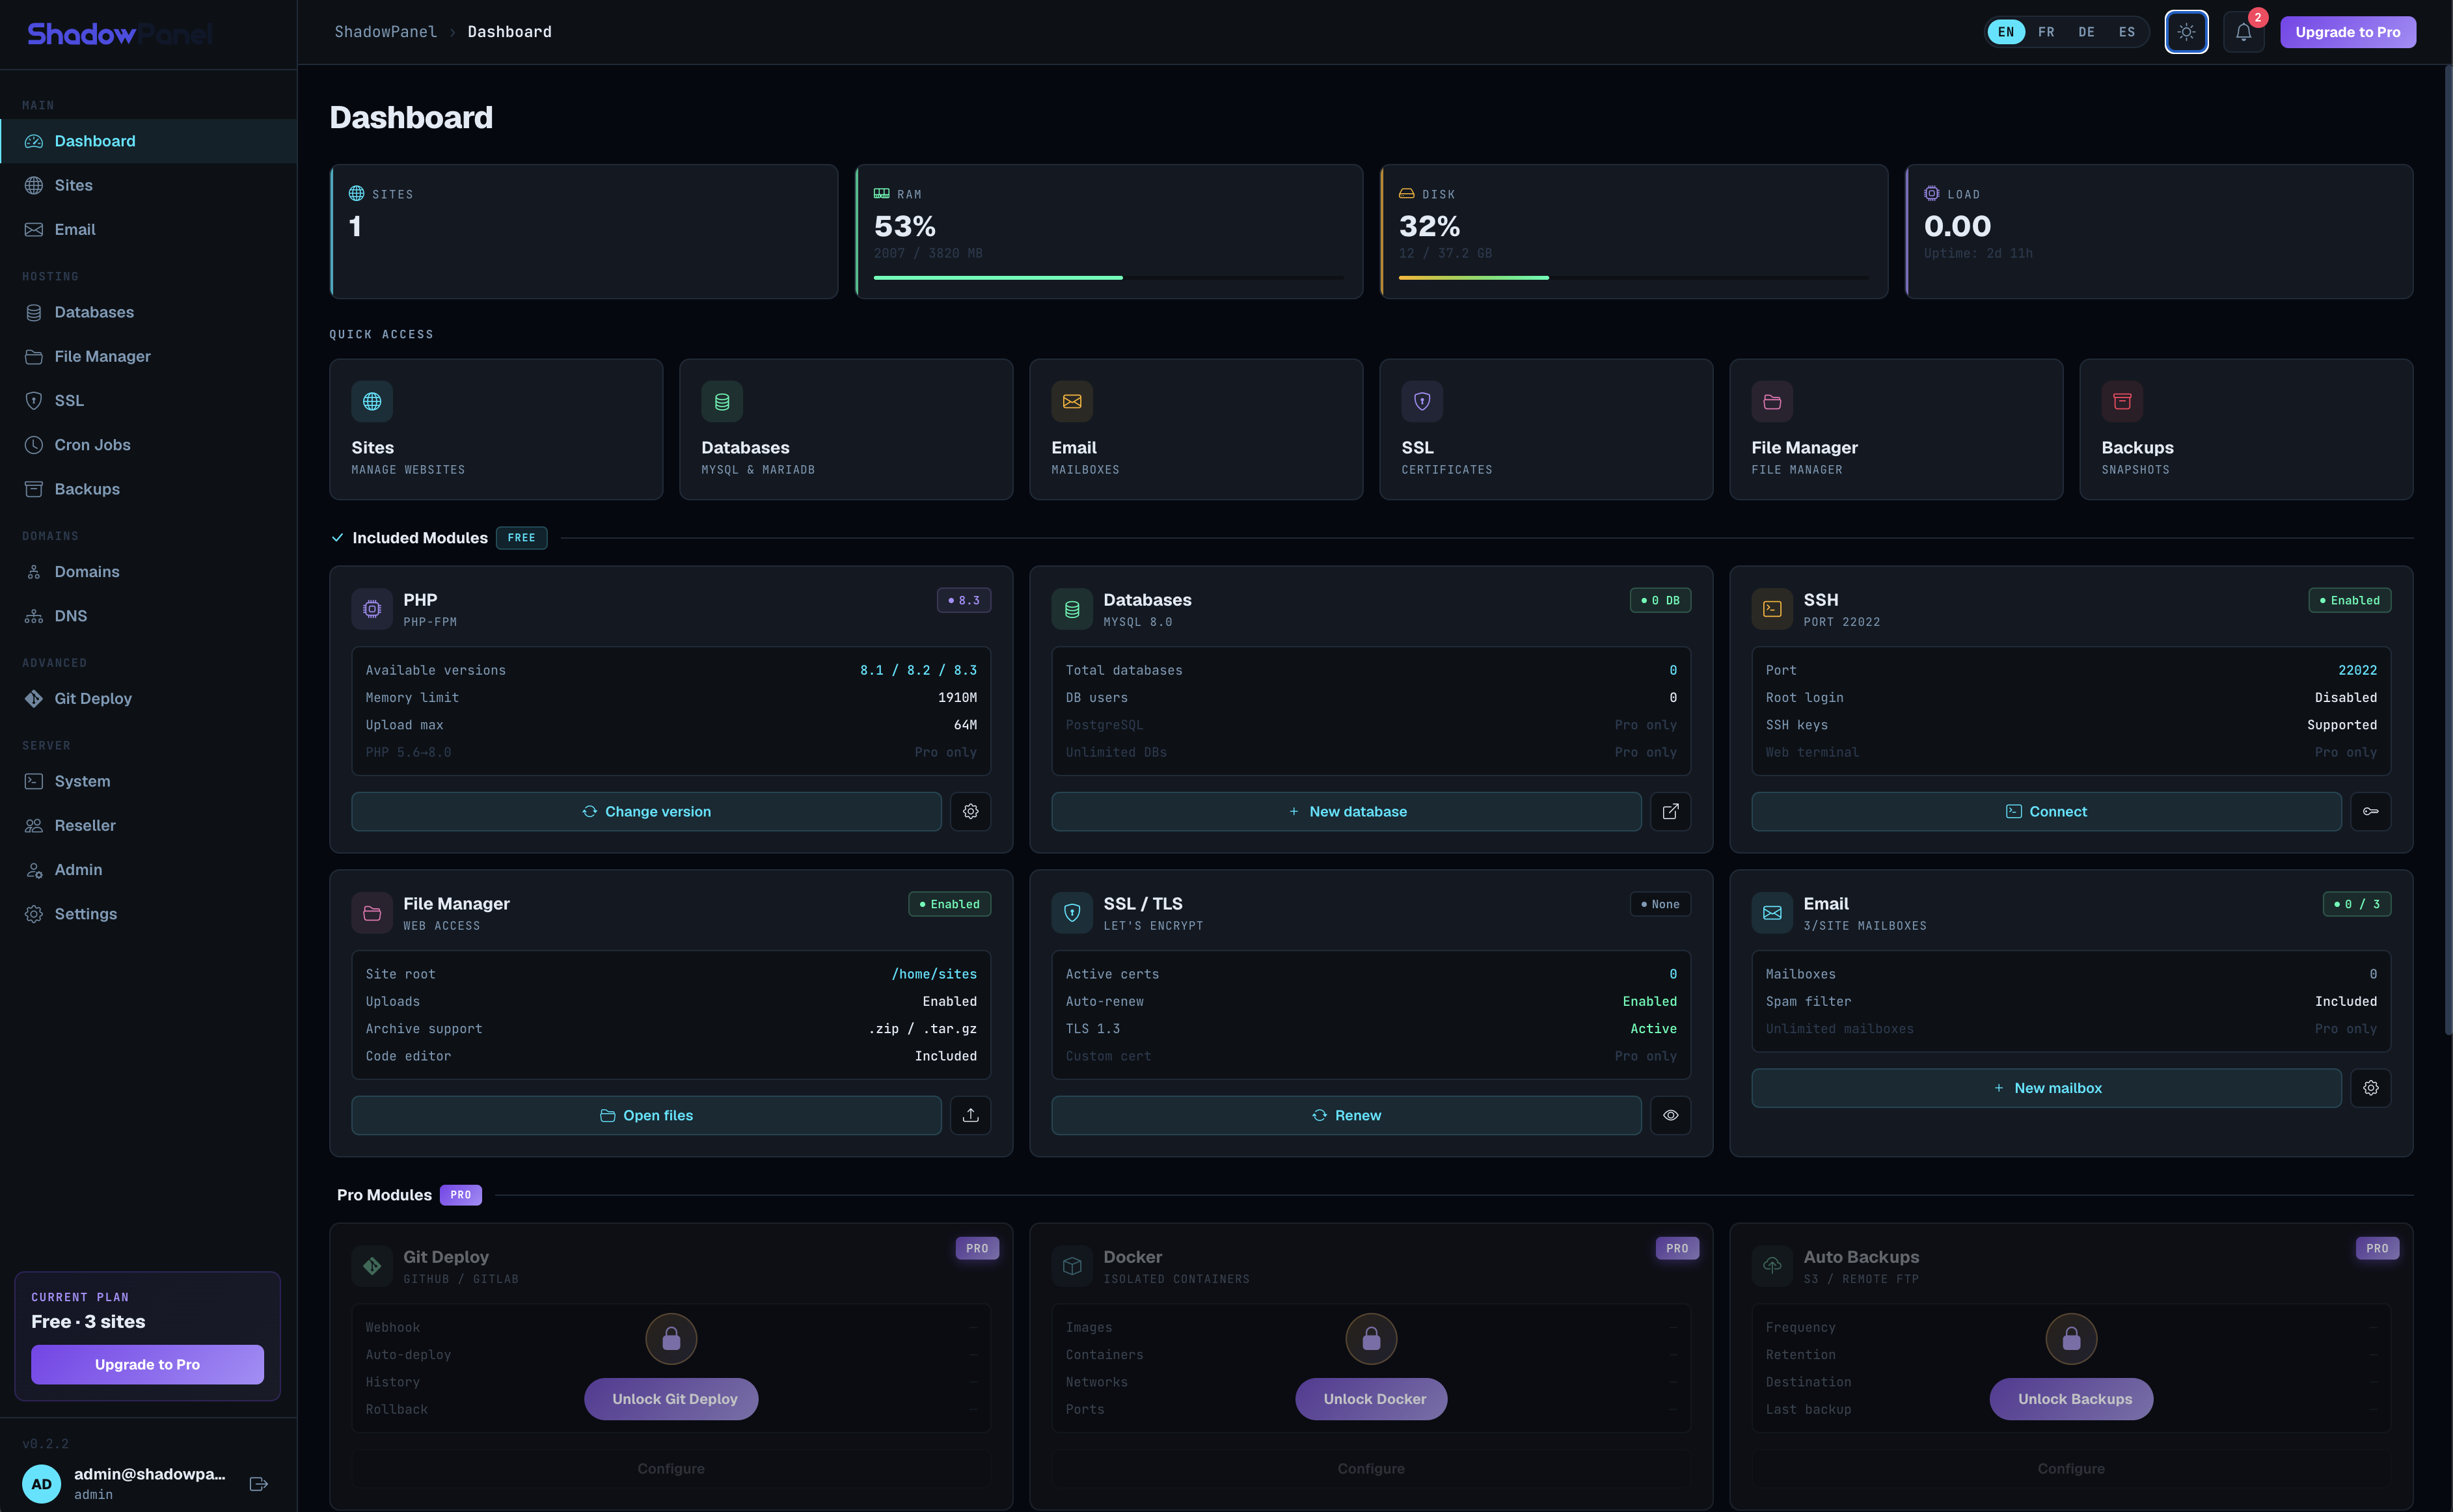Image resolution: width=2453 pixels, height=1512 pixels.
Task: Open Email in the sidebar
Action: 148,229
